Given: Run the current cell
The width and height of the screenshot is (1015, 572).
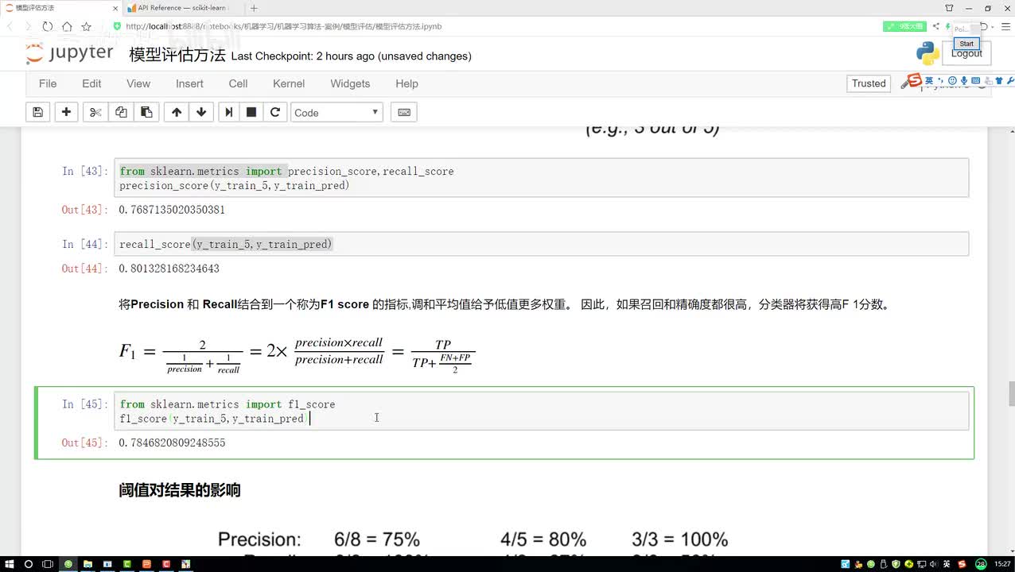Looking at the screenshot, I should click(x=229, y=112).
